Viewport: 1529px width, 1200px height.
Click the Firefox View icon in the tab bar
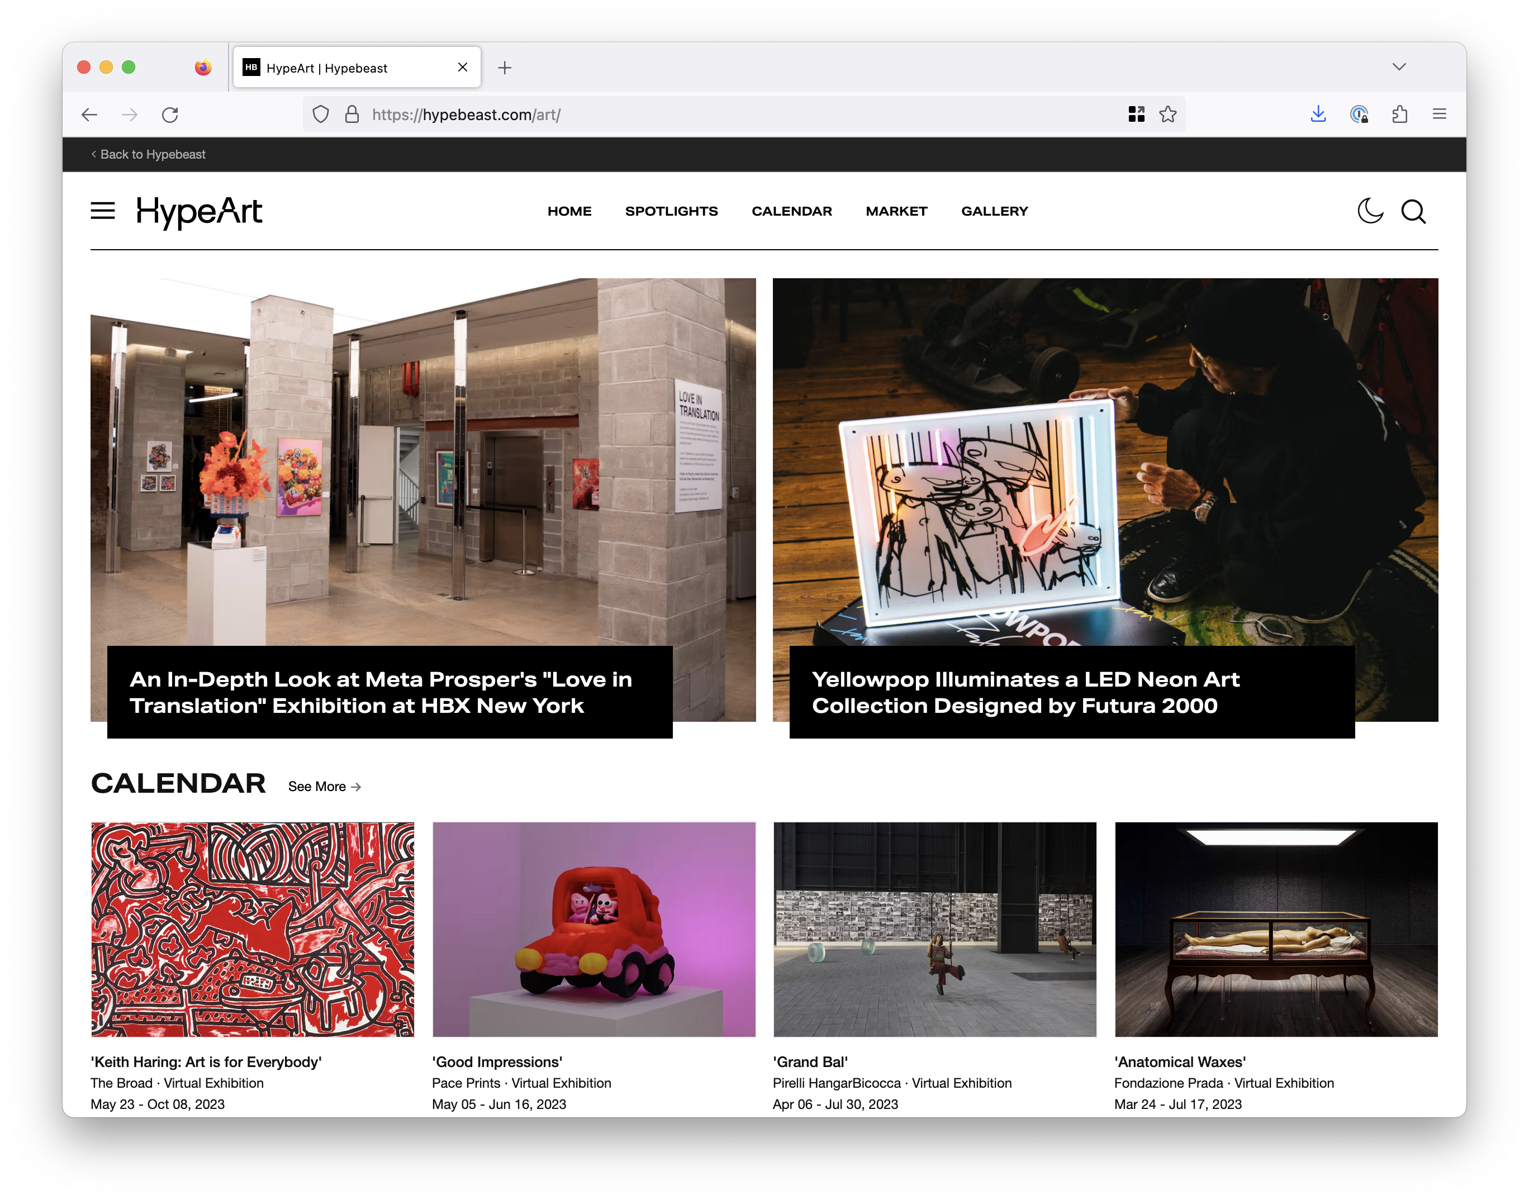203,68
